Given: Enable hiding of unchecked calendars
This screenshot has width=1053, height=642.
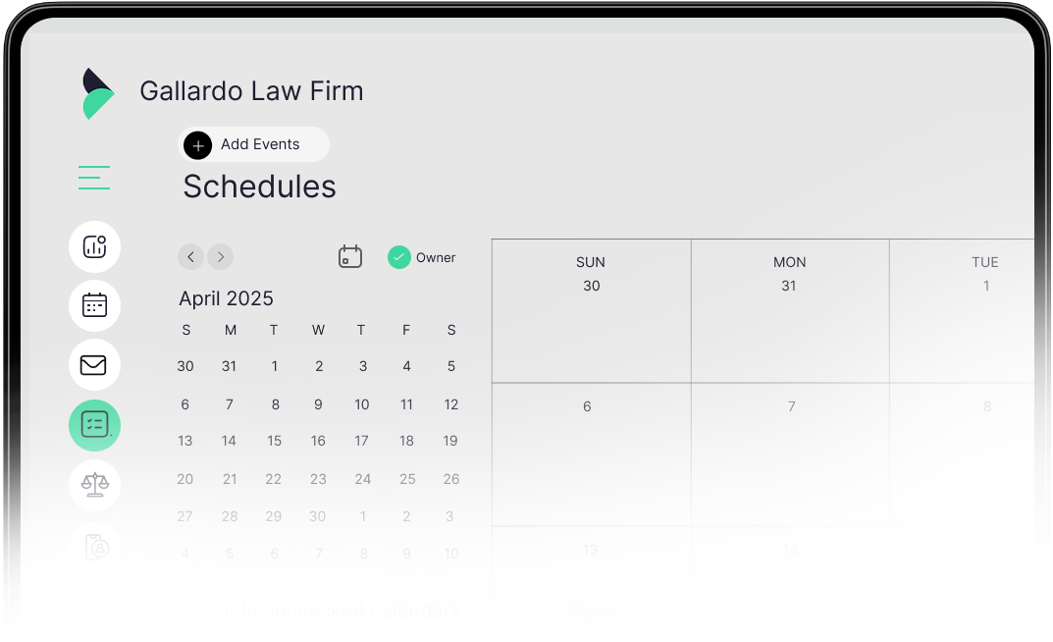Looking at the screenshot, I should coord(338,610).
